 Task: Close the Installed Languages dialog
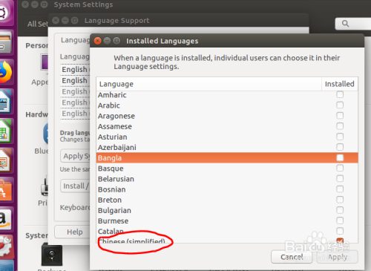click(98, 41)
